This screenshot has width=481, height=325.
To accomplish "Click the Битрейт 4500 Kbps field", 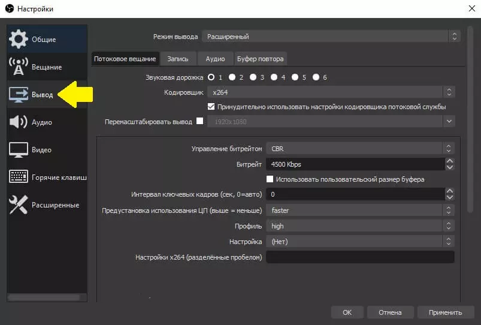I will pyautogui.click(x=355, y=164).
